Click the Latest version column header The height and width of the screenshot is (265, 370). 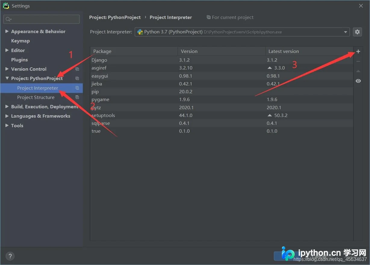pos(309,51)
